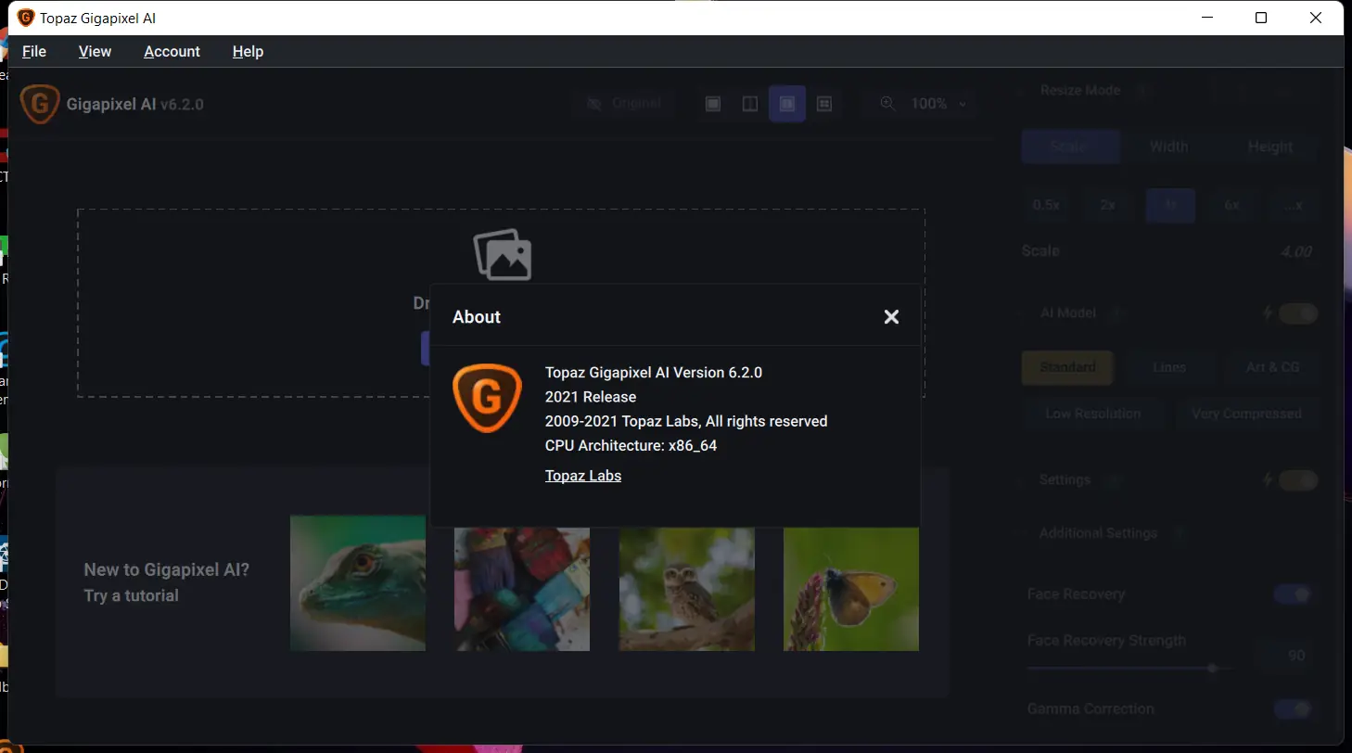Screen dimensions: 1352x753
Task: Open the View menu
Action: pos(96,51)
